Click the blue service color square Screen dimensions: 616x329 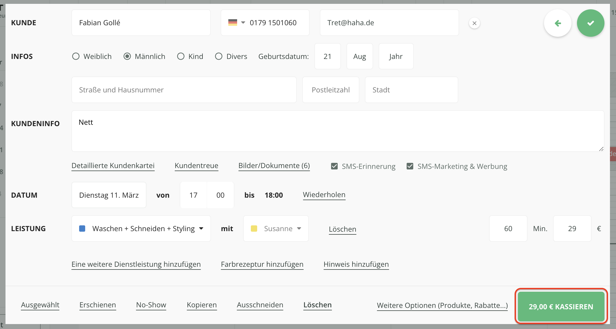coord(82,229)
